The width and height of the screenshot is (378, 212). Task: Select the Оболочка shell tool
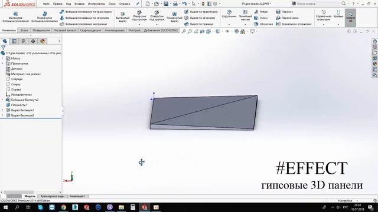[x=263, y=24]
